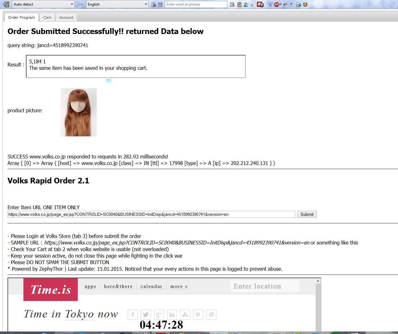Expand the dropdown arrow beside wrench icon
This screenshot has width=398, height=334.
(x=291, y=4)
